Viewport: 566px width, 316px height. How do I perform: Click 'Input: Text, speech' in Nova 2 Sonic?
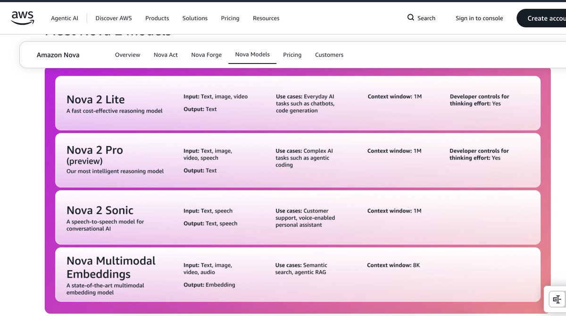(x=208, y=211)
